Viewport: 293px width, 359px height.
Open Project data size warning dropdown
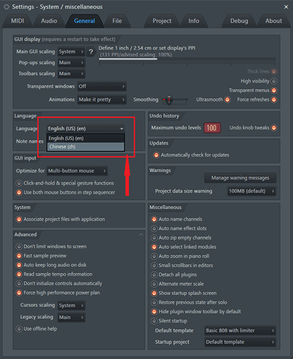[252, 191]
